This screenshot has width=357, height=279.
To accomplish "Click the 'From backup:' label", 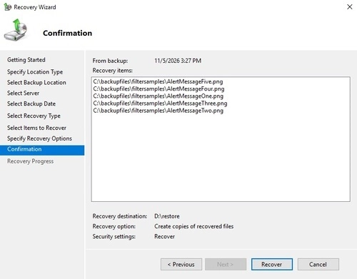I will [110, 61].
